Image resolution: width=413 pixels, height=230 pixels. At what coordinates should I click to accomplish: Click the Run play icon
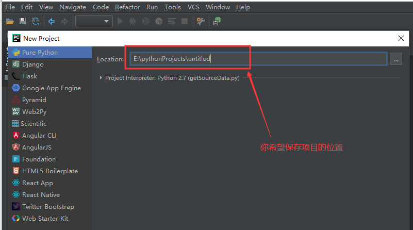120,21
